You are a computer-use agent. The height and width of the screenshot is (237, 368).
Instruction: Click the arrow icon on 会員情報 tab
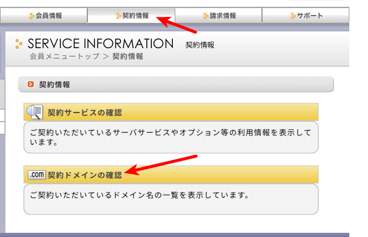pyautogui.click(x=31, y=16)
